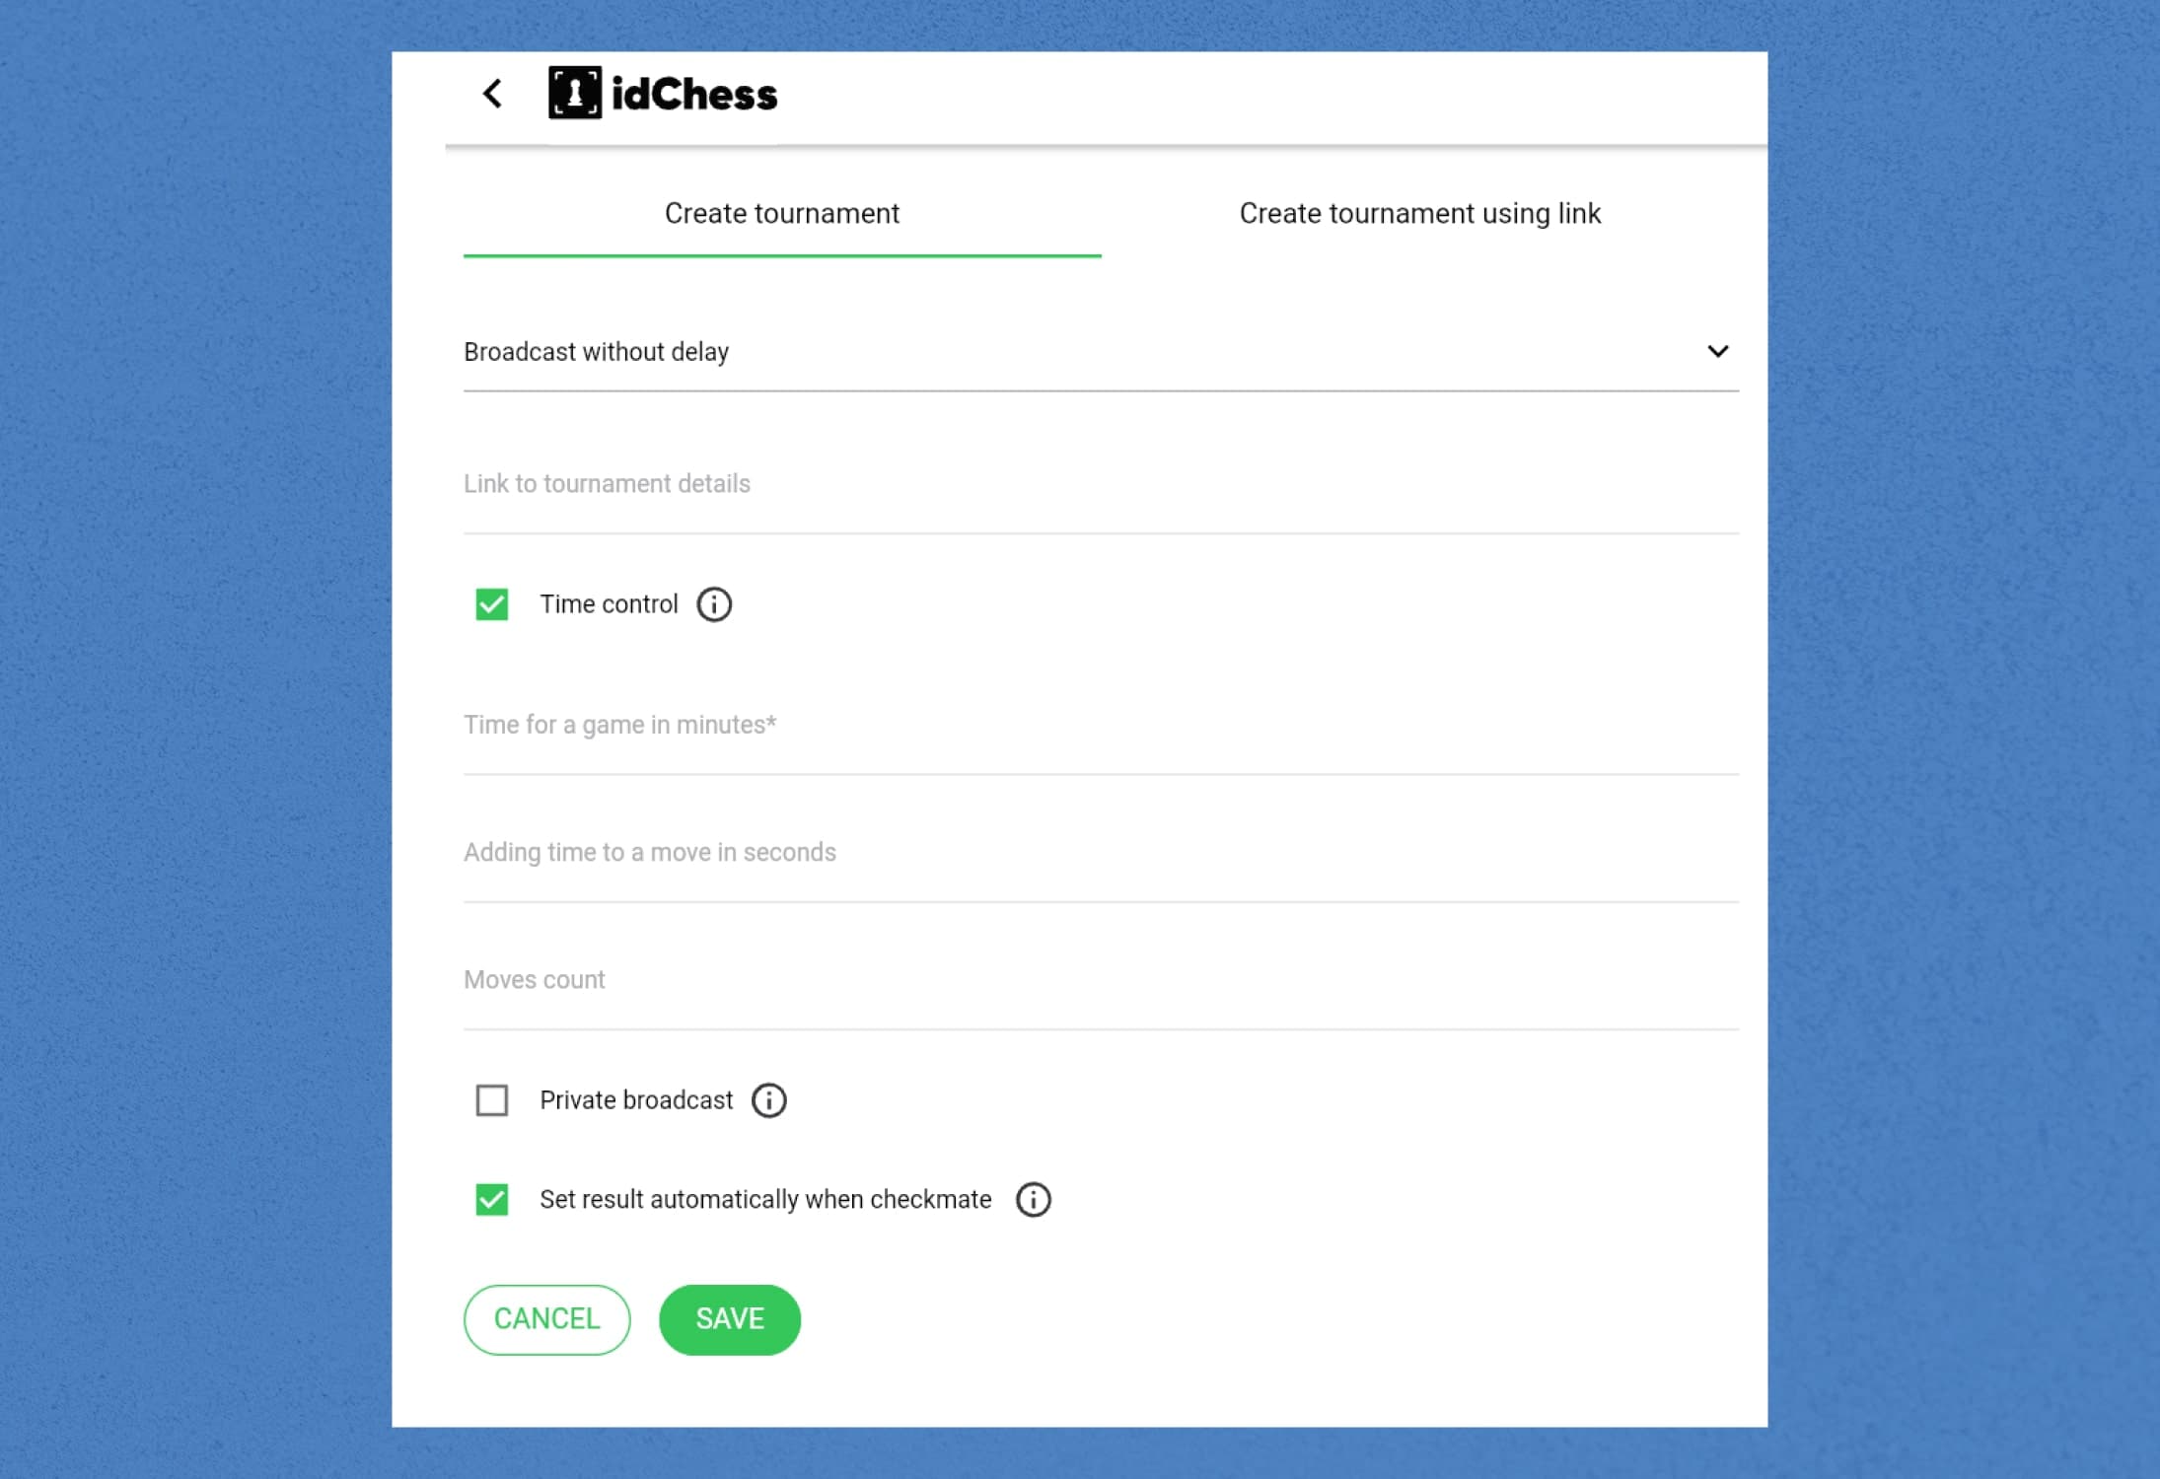
Task: Disable Set result automatically when checkmate
Action: click(x=492, y=1198)
